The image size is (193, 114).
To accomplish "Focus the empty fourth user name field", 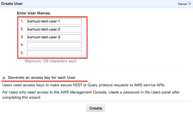I will [54, 45].
